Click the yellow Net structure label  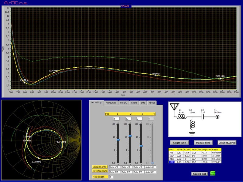pos(100,171)
